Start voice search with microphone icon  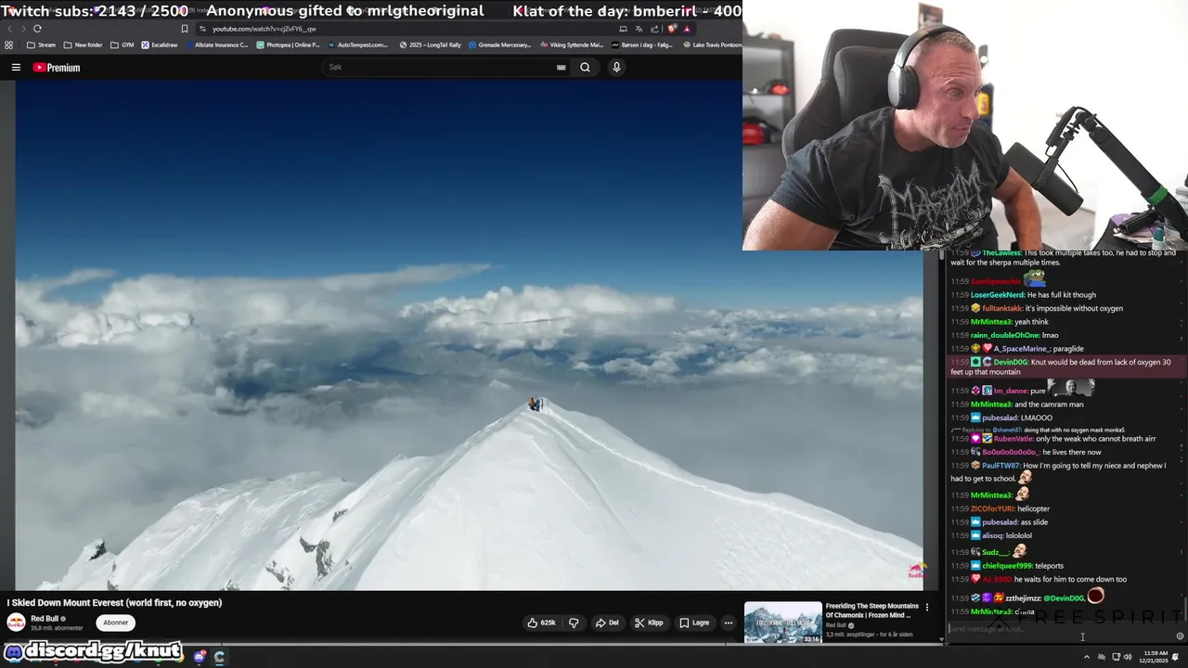click(x=616, y=67)
